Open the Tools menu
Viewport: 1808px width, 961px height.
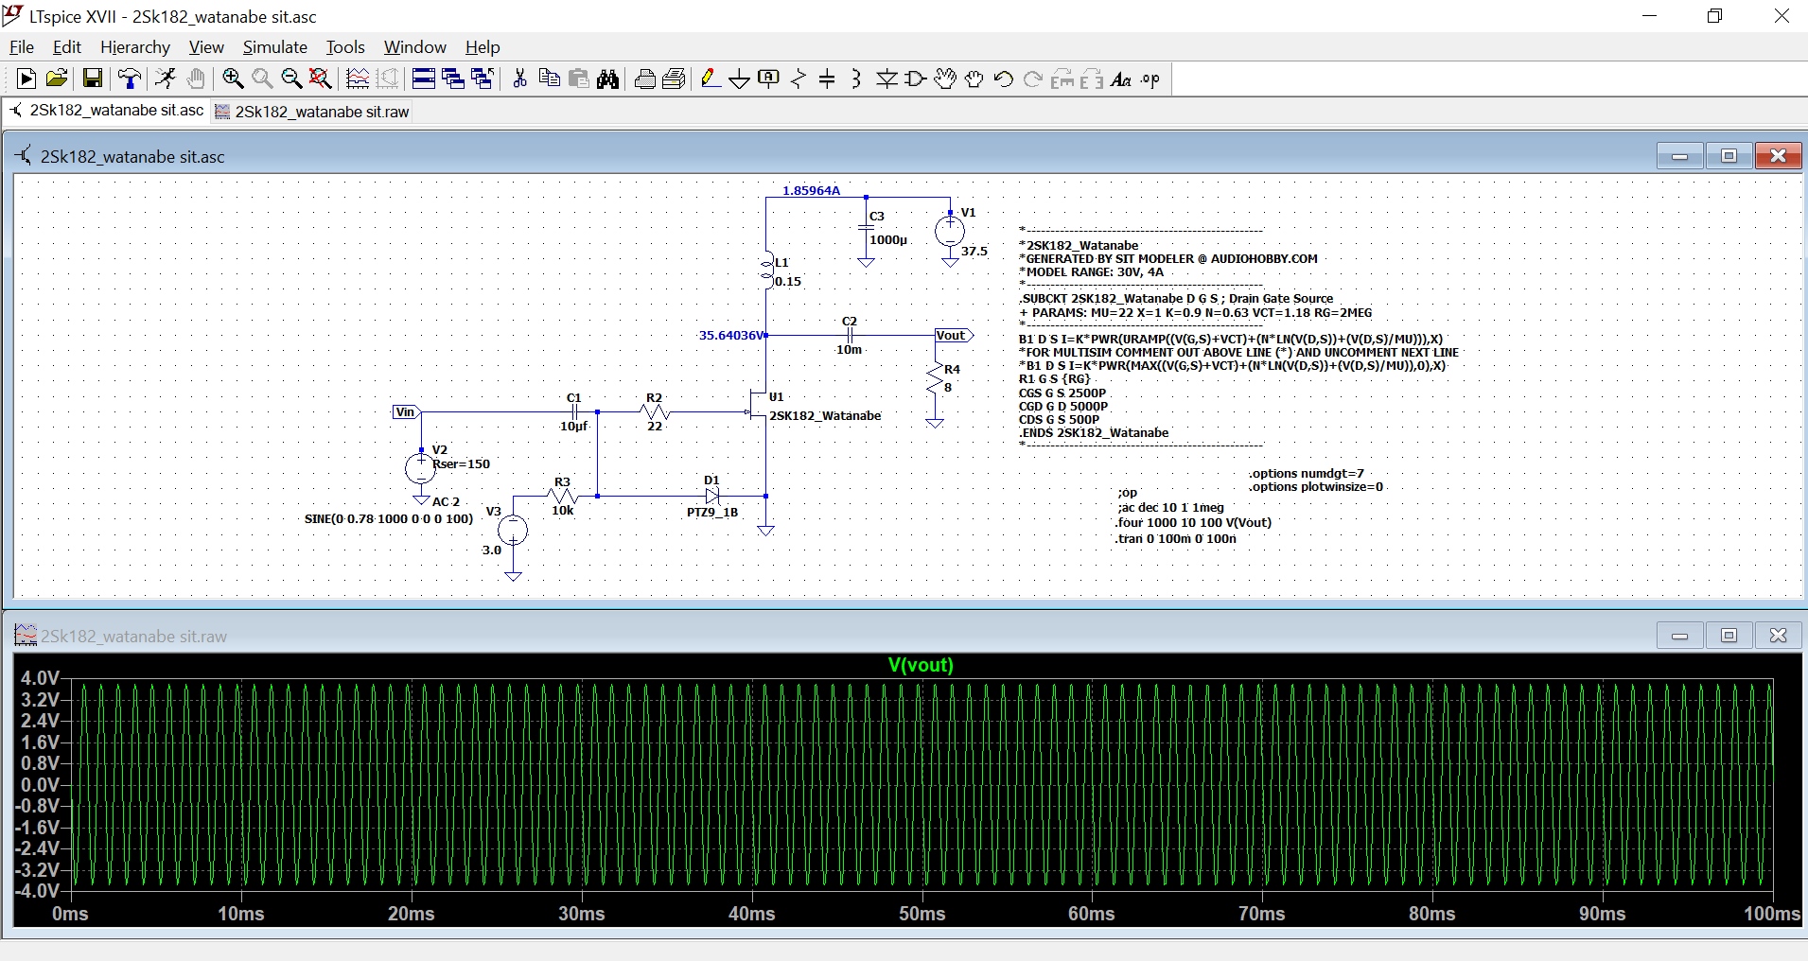[x=345, y=47]
